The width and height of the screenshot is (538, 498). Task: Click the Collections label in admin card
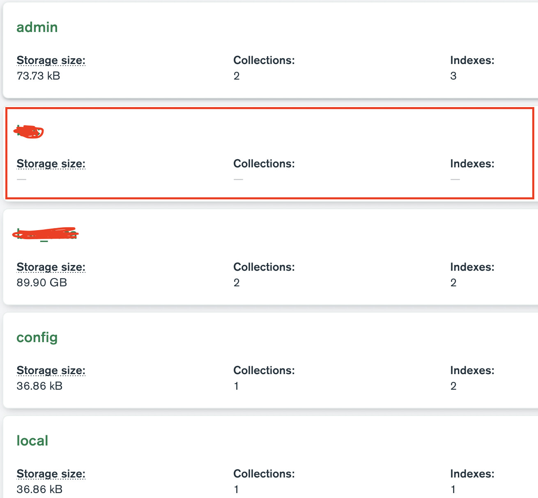264,60
